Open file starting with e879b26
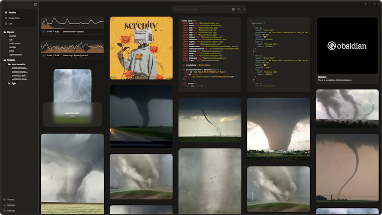382x215 pixels. [20, 79]
